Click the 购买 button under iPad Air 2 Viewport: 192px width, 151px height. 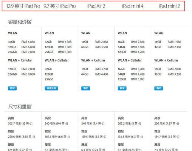86,88
